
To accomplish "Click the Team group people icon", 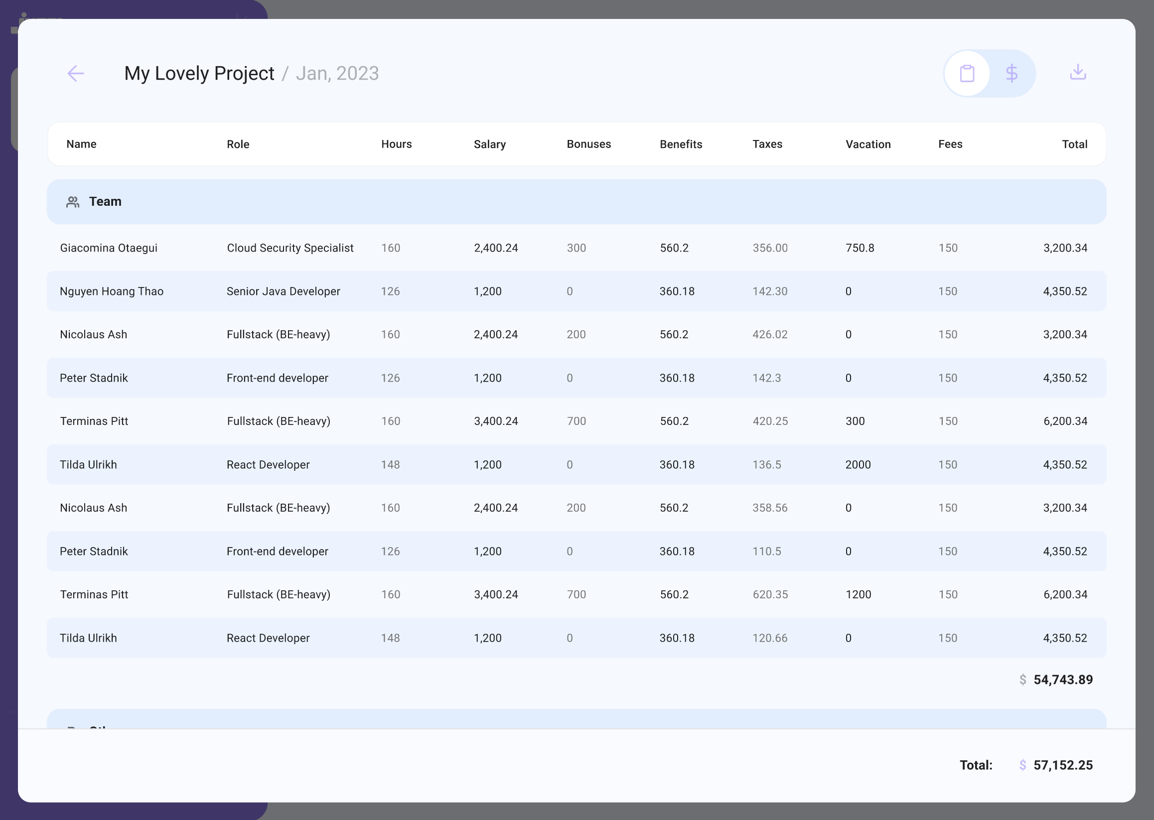I will pos(73,202).
